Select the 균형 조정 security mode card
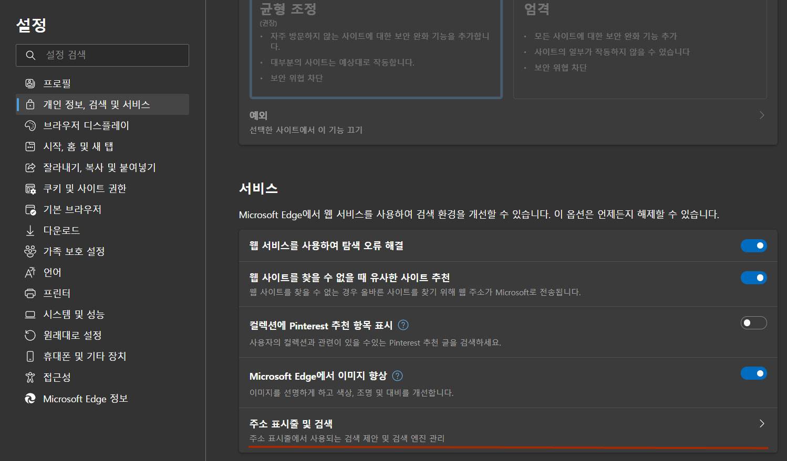787x461 pixels. click(376, 48)
